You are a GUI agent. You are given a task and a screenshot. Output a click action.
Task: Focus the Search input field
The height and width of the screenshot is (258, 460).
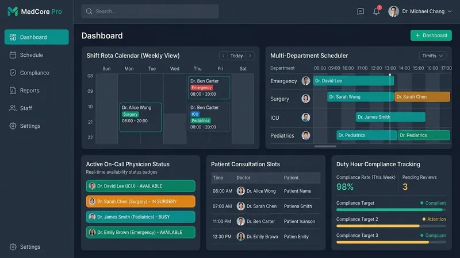click(150, 11)
